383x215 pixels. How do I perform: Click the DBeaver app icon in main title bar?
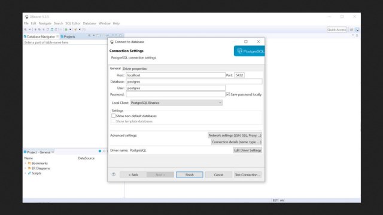(x=26, y=17)
